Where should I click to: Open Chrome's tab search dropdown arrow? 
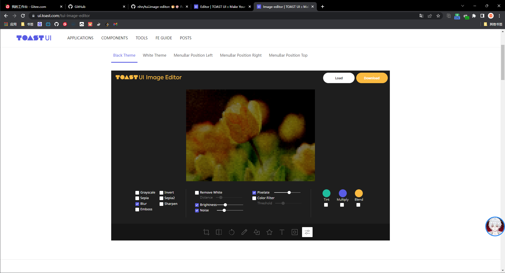tap(463, 6)
